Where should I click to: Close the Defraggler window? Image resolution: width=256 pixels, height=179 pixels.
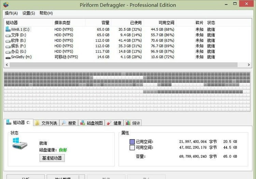pyautogui.click(x=247, y=4)
